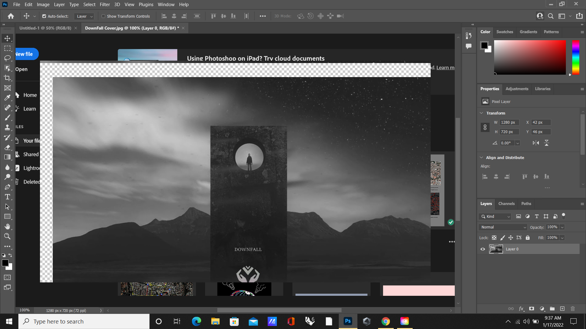Enable Show Transform Controls
Viewport: 586px width, 329px height.
103,16
